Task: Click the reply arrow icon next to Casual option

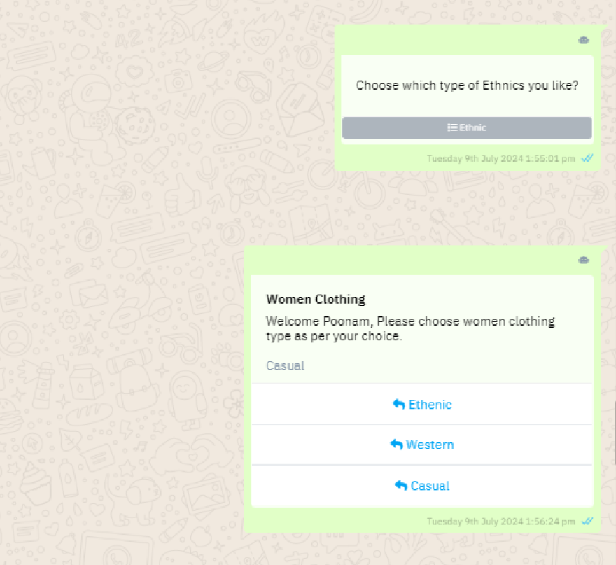Action: pyautogui.click(x=400, y=486)
